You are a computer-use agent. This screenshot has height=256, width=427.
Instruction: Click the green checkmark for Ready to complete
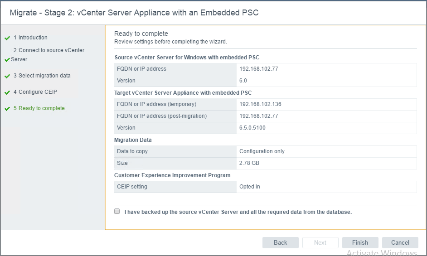pos(7,109)
